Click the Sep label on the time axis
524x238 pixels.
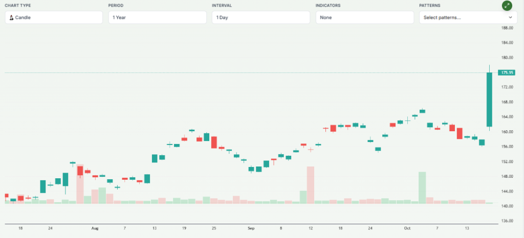(250, 229)
